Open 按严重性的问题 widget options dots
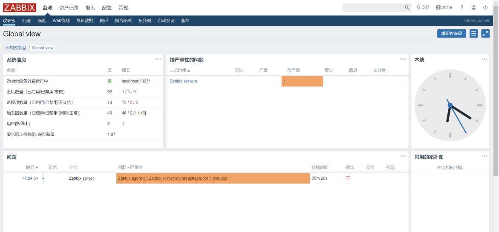 [403, 59]
